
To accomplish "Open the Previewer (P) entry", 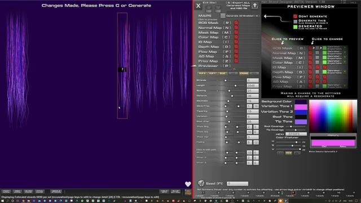I will tap(214, 66).
